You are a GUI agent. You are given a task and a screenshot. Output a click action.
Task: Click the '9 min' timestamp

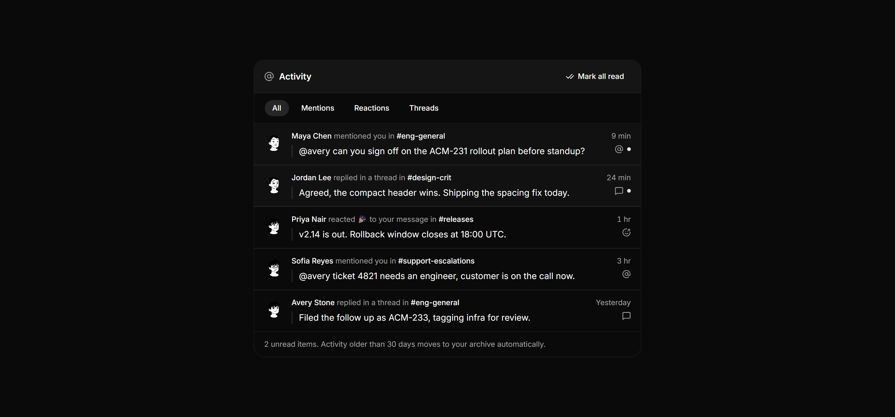click(x=621, y=136)
